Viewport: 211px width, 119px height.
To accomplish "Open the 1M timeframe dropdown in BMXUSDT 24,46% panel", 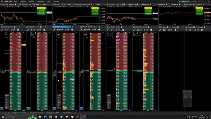I will (x=14, y=30).
